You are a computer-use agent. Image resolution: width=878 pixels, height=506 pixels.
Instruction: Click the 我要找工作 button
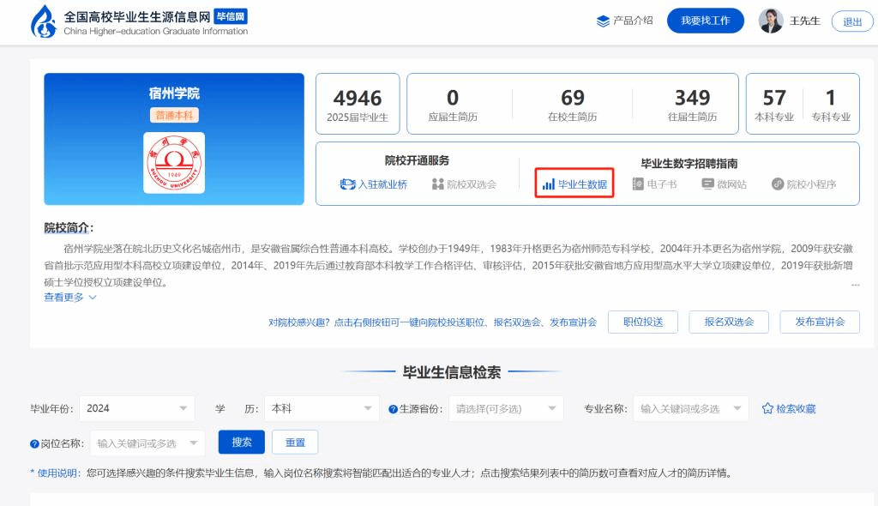(705, 21)
